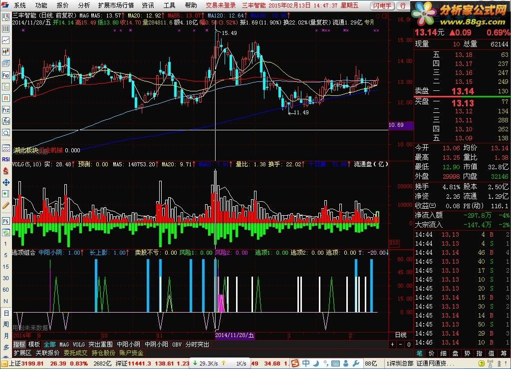Click the - zoom out chart button
This screenshot has width=511, height=369.
coord(401,344)
